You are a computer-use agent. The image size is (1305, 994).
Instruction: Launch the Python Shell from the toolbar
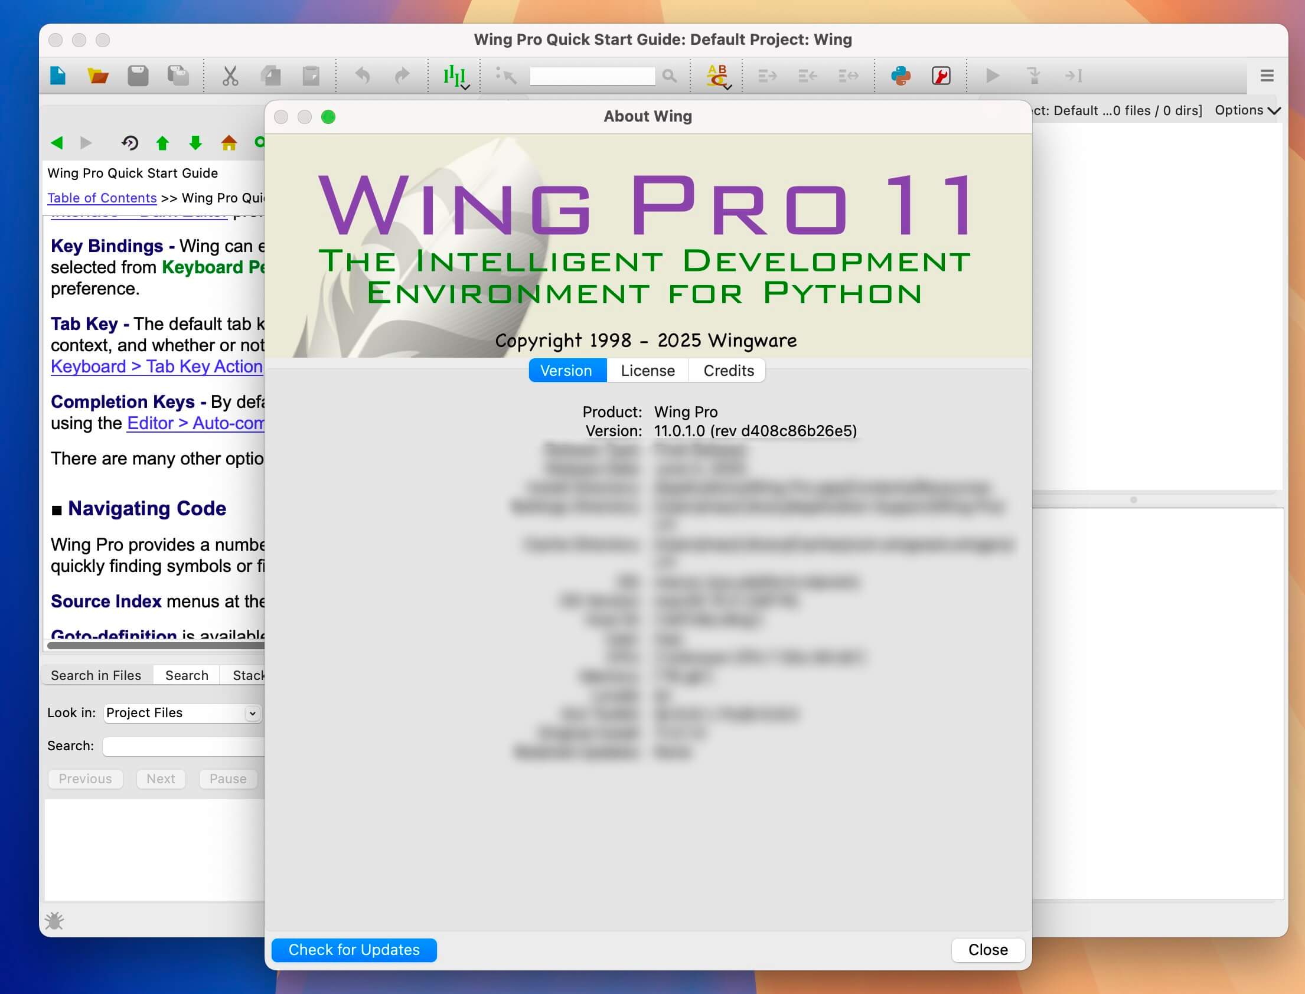900,76
